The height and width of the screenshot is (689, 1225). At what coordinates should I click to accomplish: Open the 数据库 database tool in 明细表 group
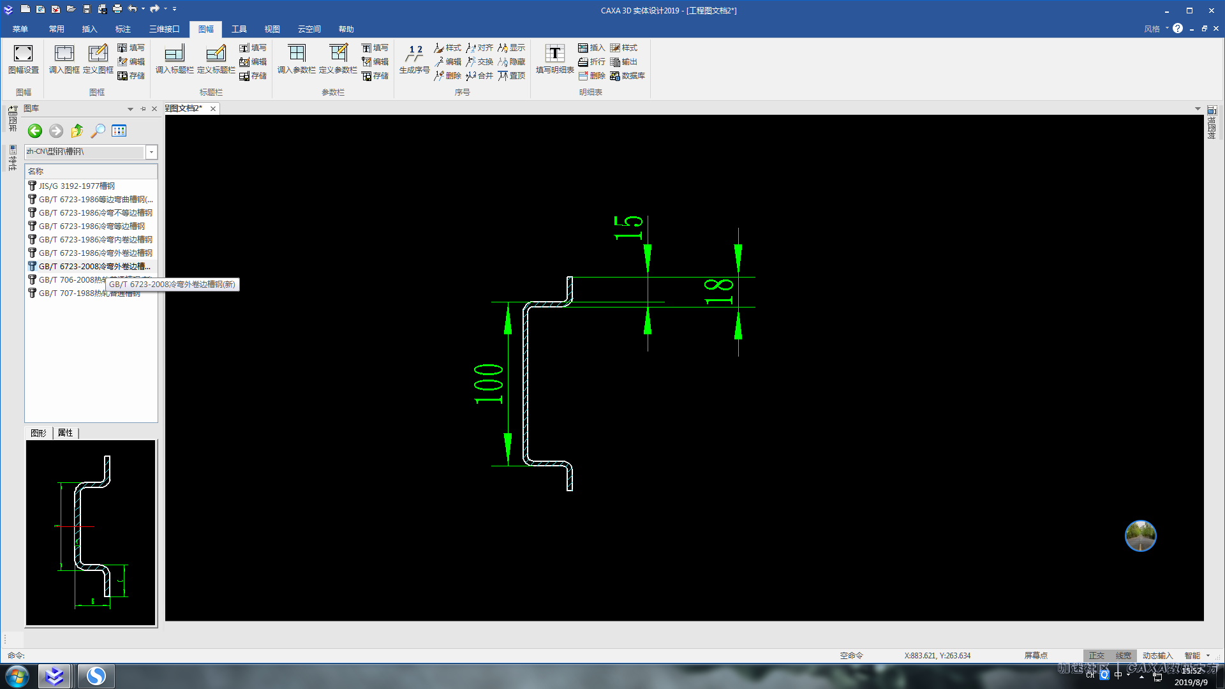click(x=627, y=76)
